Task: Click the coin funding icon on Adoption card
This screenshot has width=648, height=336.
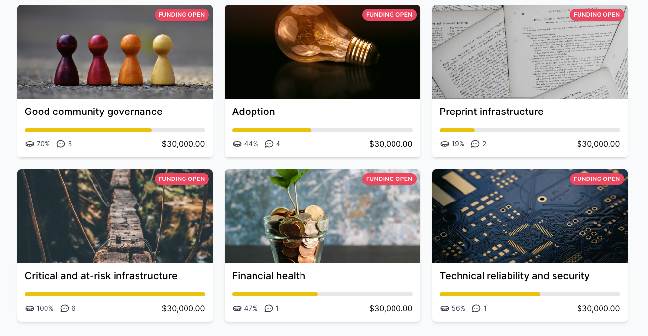Action: [237, 144]
